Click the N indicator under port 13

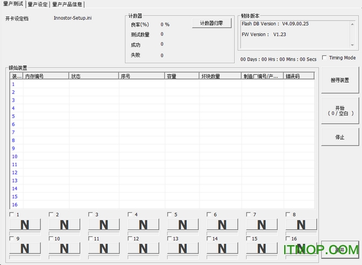tap(182, 248)
